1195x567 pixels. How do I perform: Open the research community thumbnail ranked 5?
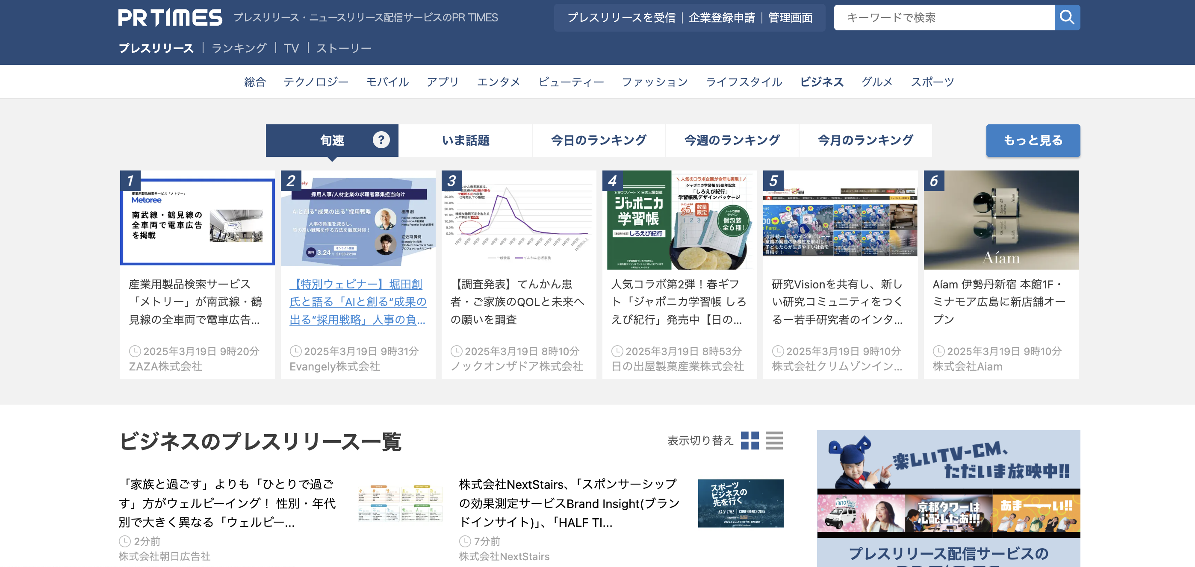pos(840,220)
